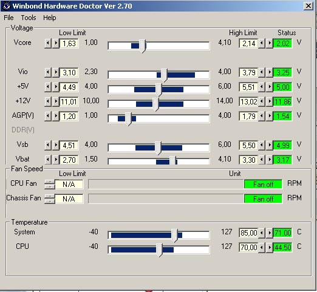
Task: Increase the Vsb high limit with the right arrow
Action: (270, 145)
